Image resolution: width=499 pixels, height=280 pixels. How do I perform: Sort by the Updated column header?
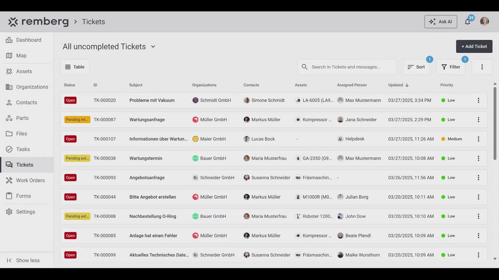[398, 85]
